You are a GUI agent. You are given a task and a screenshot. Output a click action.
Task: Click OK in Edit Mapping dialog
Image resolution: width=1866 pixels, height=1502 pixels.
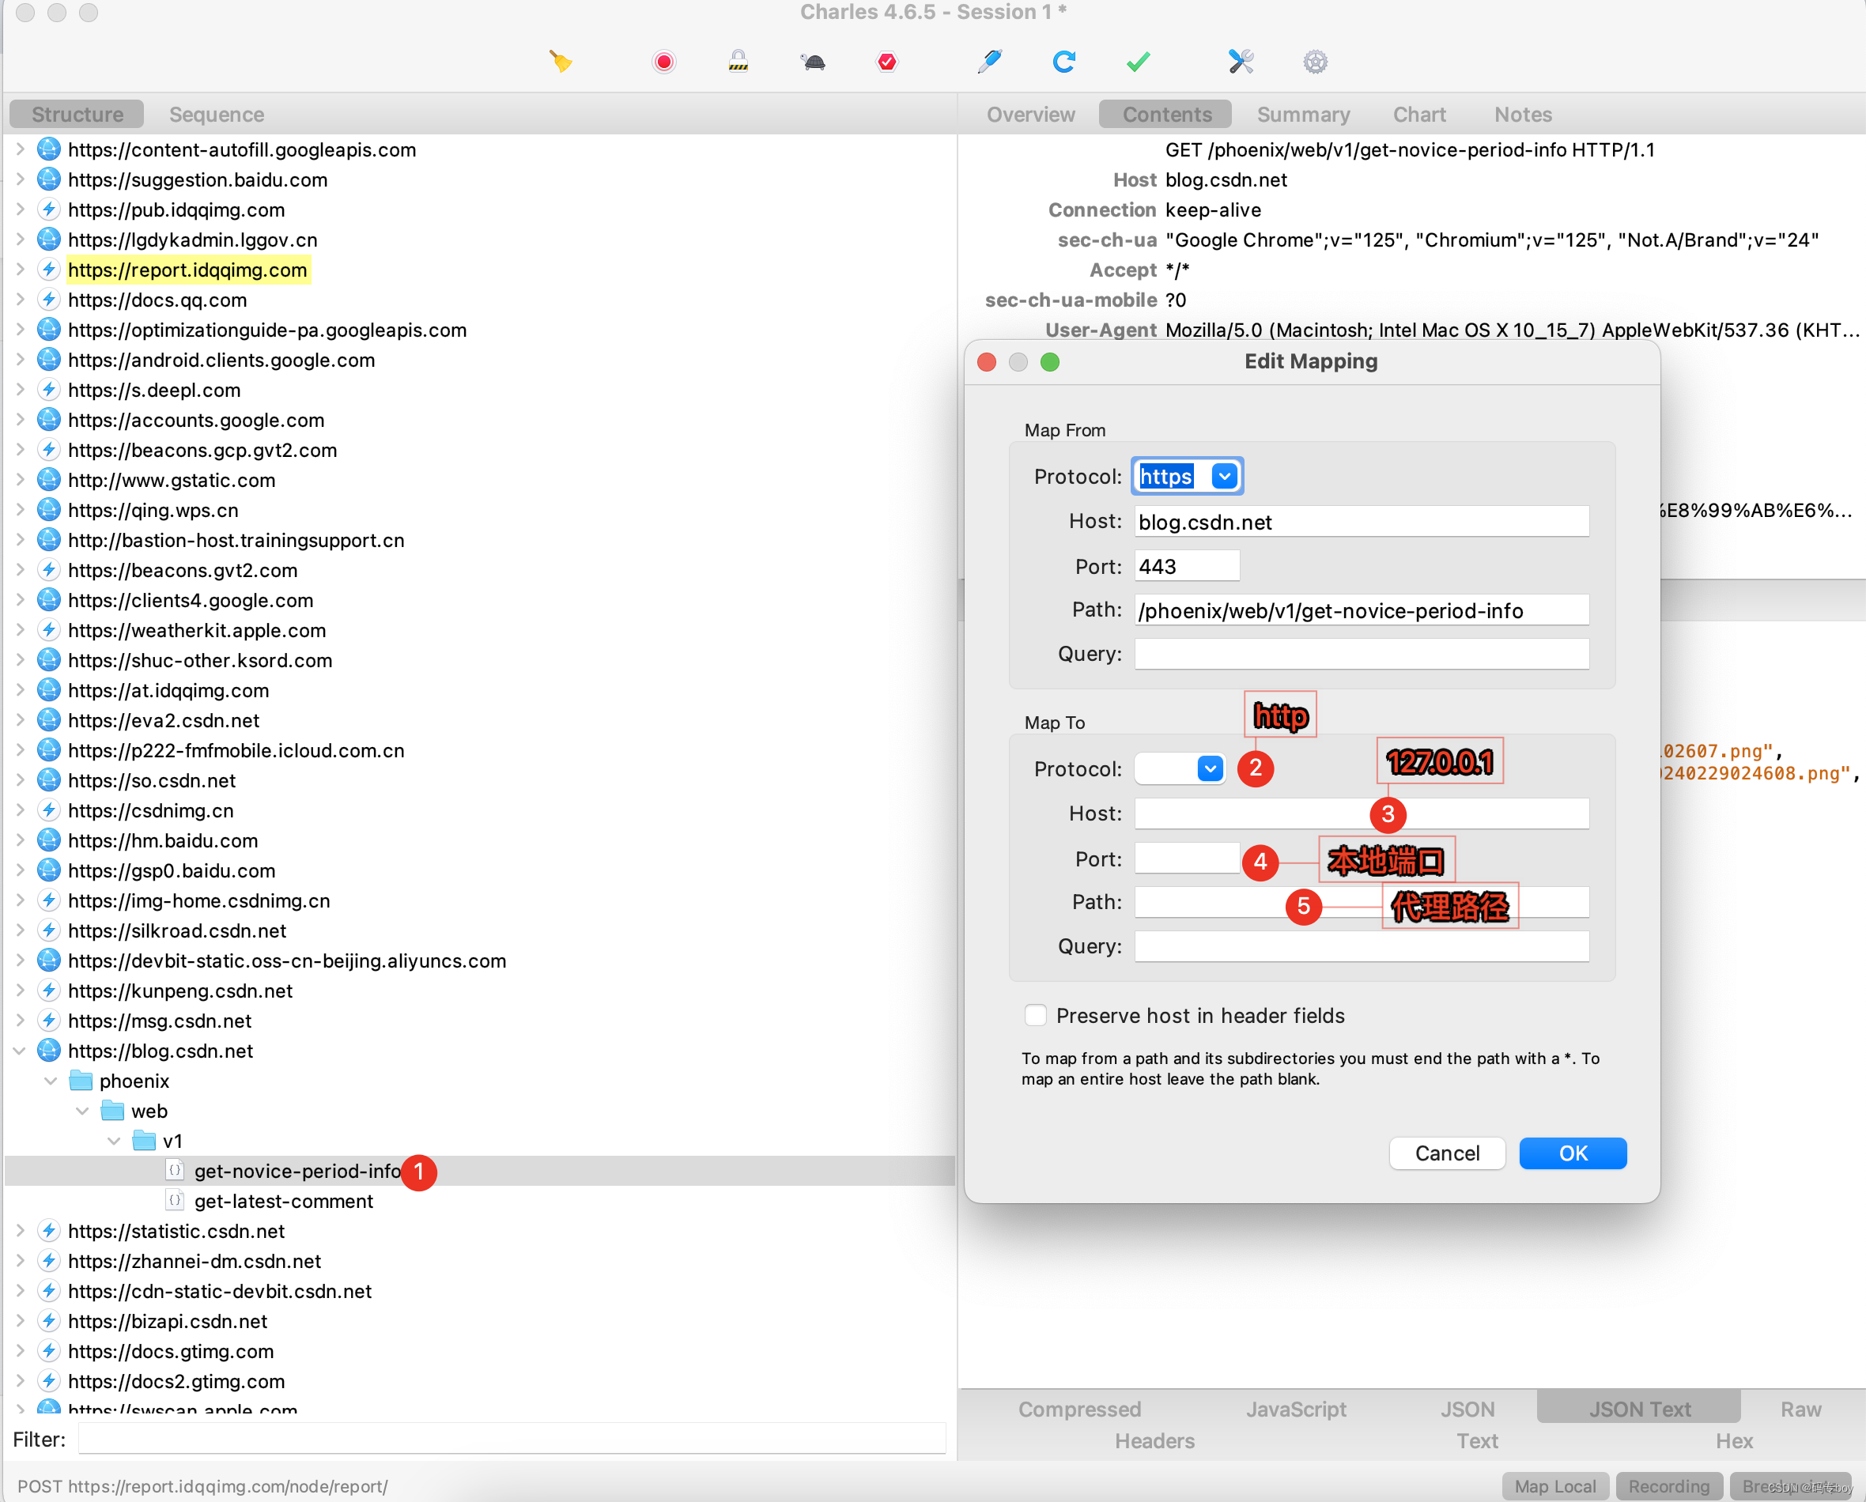pos(1572,1153)
